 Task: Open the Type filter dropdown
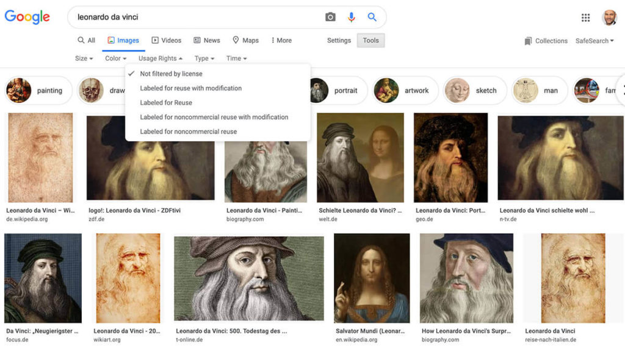[204, 58]
